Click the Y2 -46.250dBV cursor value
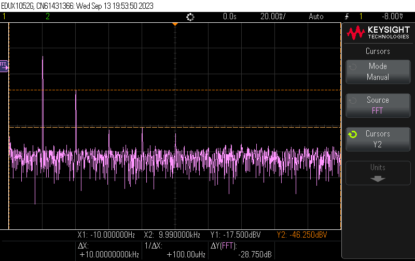The height and width of the screenshot is (261, 415). (302, 235)
